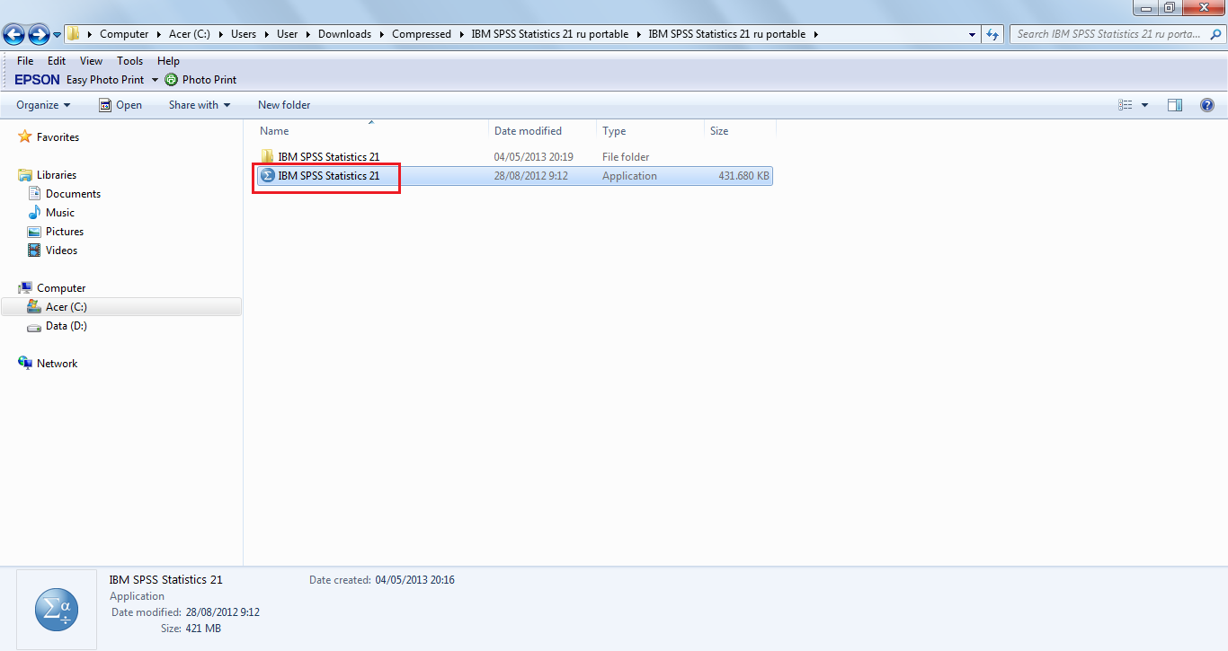Viewport: 1228px width, 651px height.
Task: Select Acer (C:) drive in navigation pane
Action: pos(67,307)
